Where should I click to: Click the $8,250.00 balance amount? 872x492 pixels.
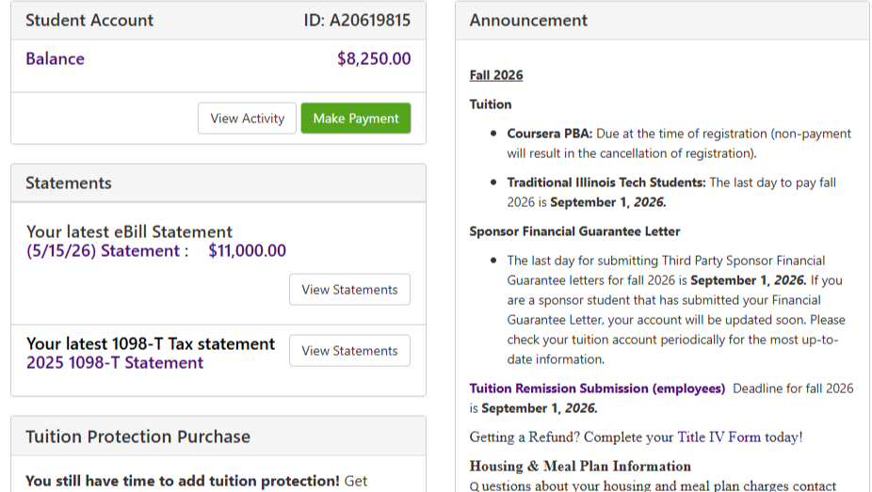pos(374,59)
